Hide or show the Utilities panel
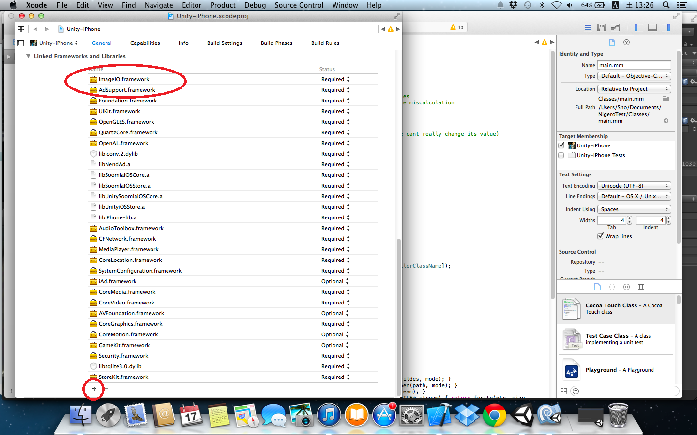This screenshot has width=697, height=435. tap(666, 28)
